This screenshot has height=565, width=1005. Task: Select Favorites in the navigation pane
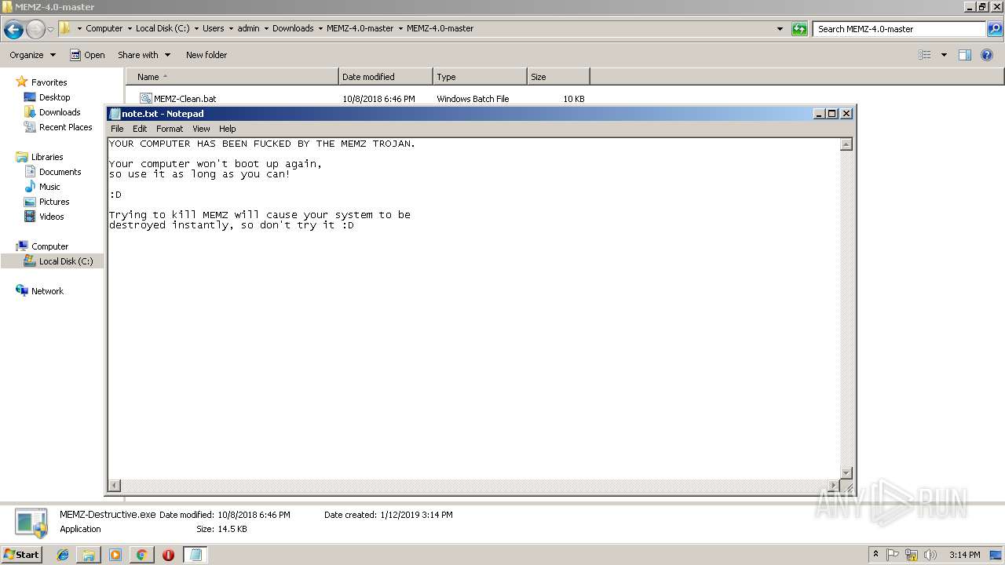[x=49, y=82]
